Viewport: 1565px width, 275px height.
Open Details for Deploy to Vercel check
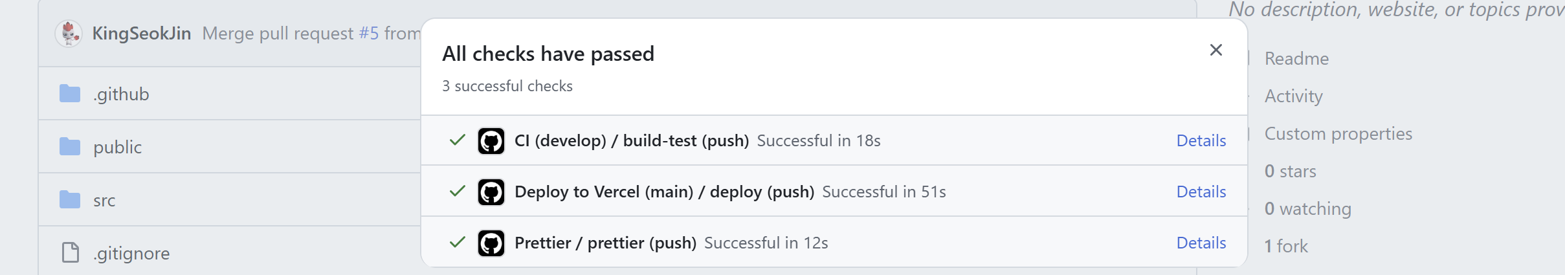pos(1201,192)
